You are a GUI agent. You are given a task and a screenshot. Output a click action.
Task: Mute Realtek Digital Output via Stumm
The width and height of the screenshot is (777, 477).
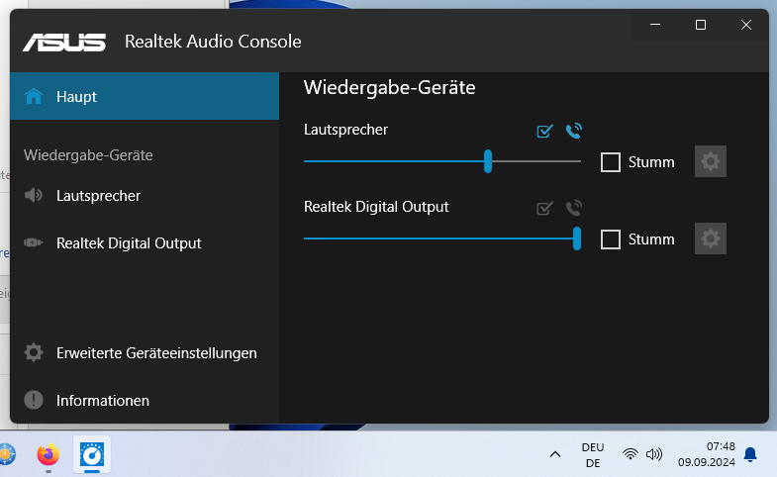[x=611, y=239]
